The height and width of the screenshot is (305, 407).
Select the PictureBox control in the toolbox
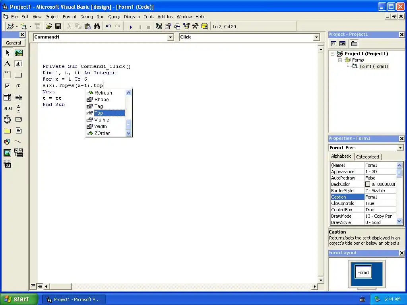18,53
